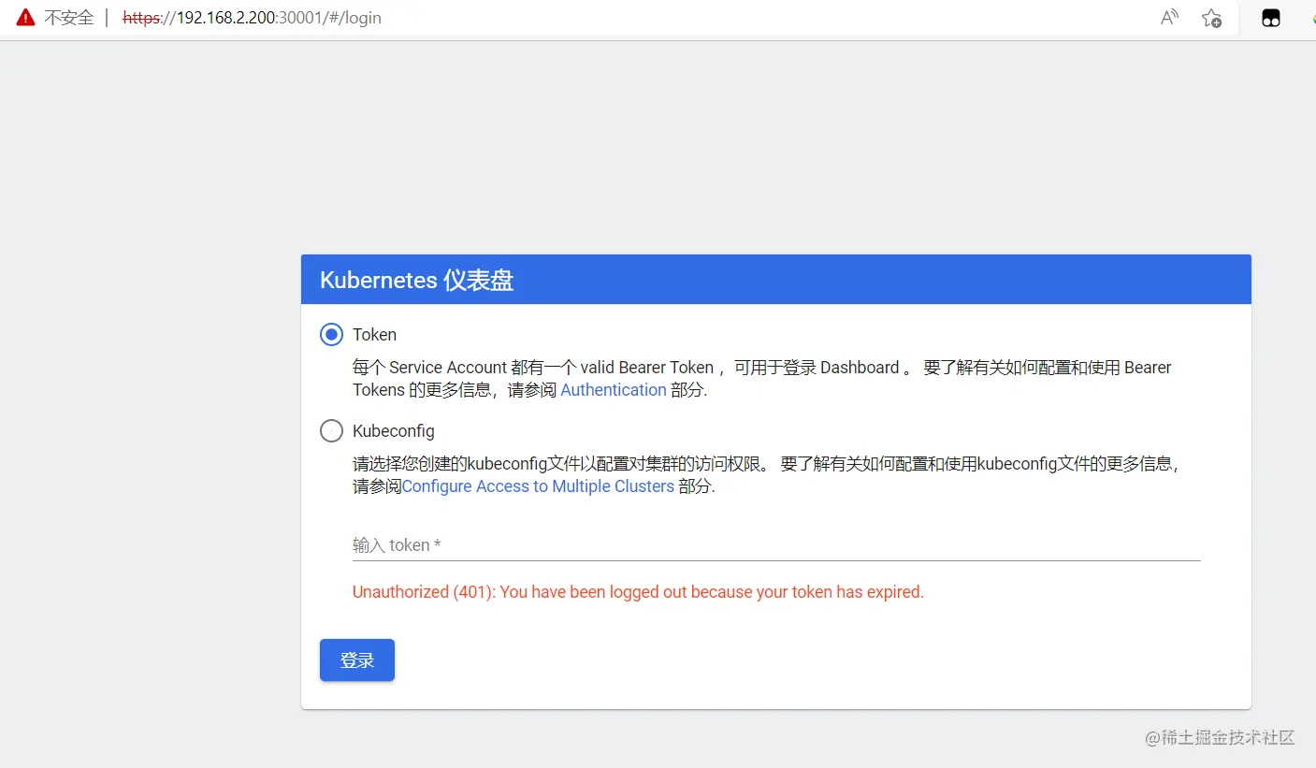Add page to favorites with star icon
Screen dimensions: 1316x768
pos(1211,18)
